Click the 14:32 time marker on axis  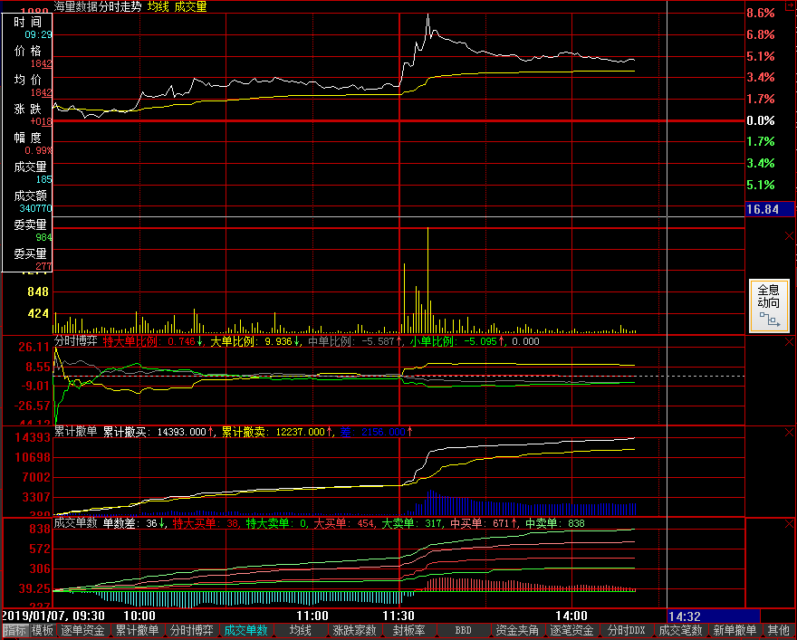click(x=685, y=616)
